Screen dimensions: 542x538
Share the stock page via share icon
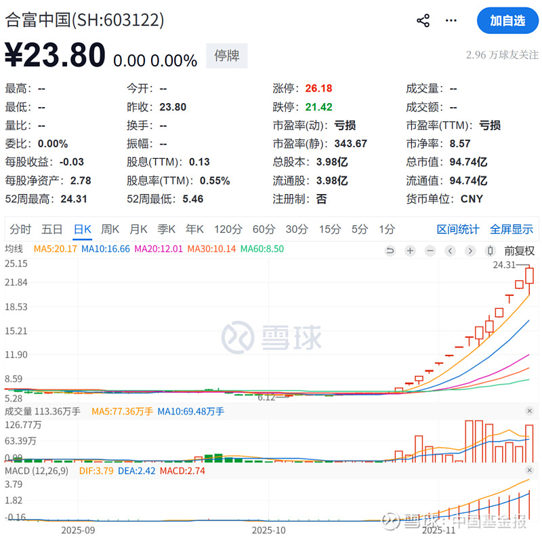423,20
